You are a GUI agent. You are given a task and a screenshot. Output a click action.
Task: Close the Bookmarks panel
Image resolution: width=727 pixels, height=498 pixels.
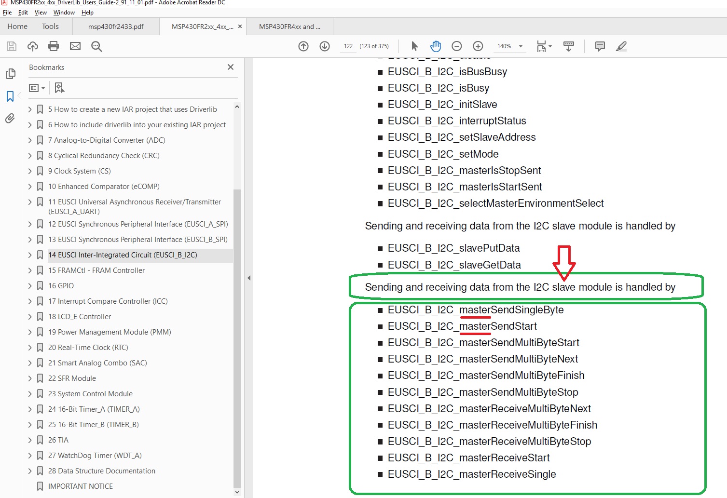point(231,67)
